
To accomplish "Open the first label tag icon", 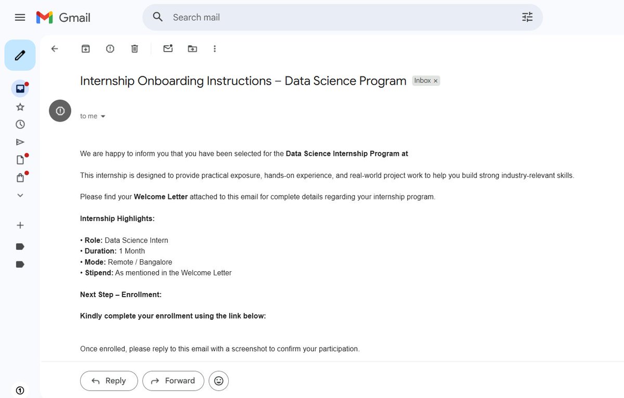I will (x=20, y=246).
